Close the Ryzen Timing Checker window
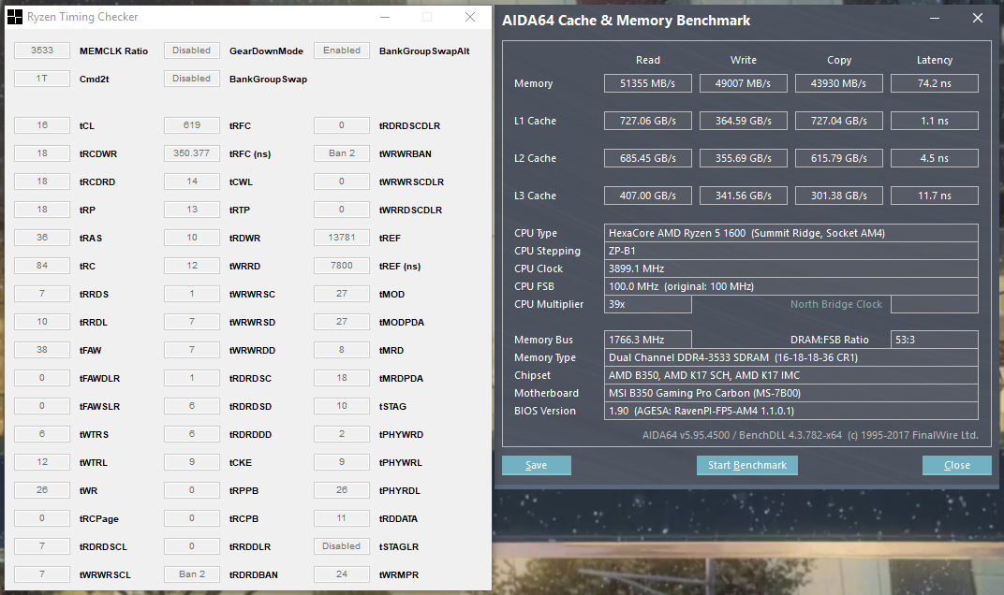This screenshot has width=1004, height=595. (x=470, y=17)
